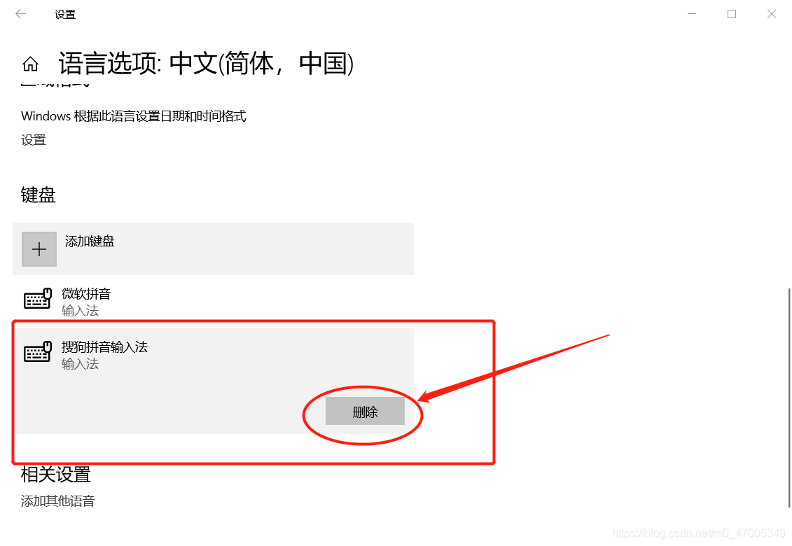Click the 键盘 section heading
Screen dimensions: 792x546
(38, 195)
